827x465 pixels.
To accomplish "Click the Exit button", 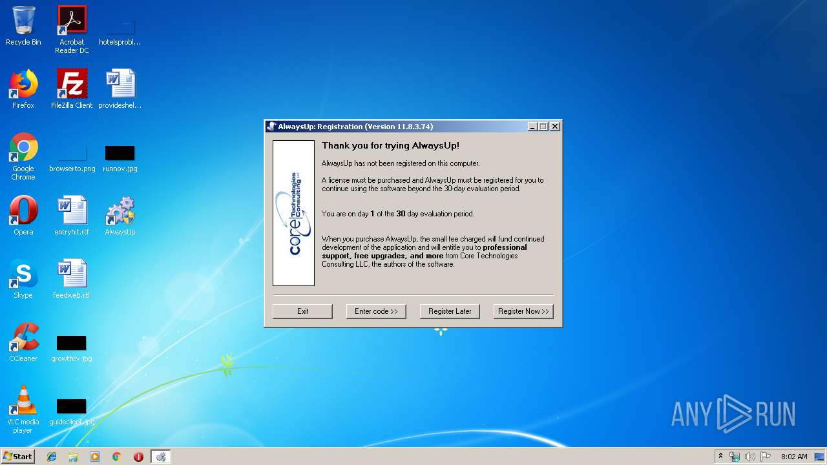I will 302,311.
